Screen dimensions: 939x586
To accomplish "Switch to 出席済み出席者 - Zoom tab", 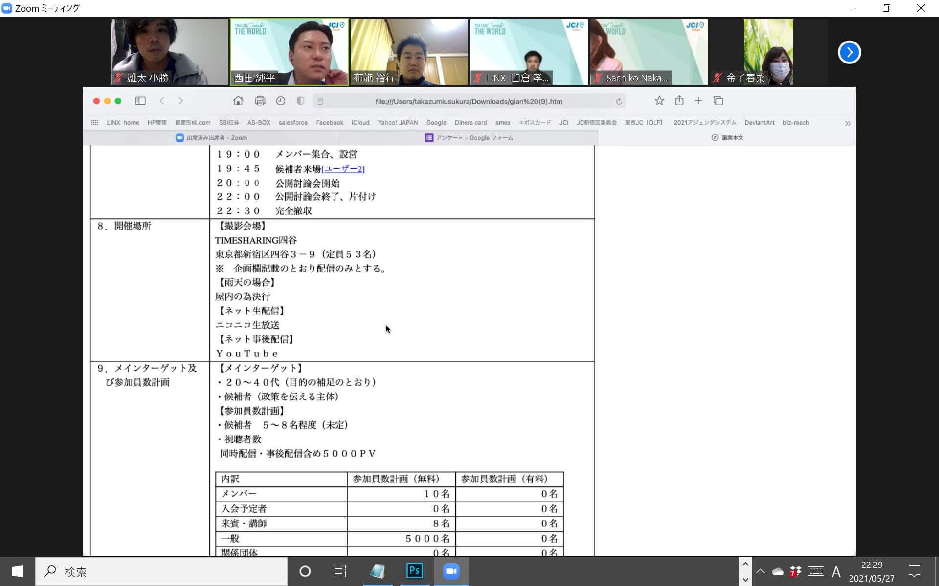I will (x=211, y=138).
